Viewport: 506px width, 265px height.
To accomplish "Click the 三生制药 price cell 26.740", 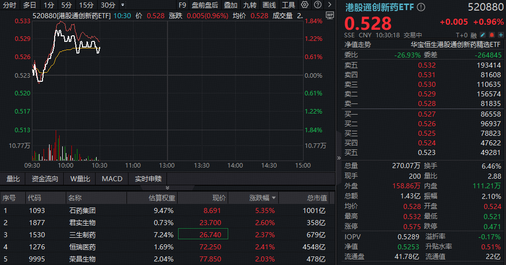I will [x=203, y=235].
